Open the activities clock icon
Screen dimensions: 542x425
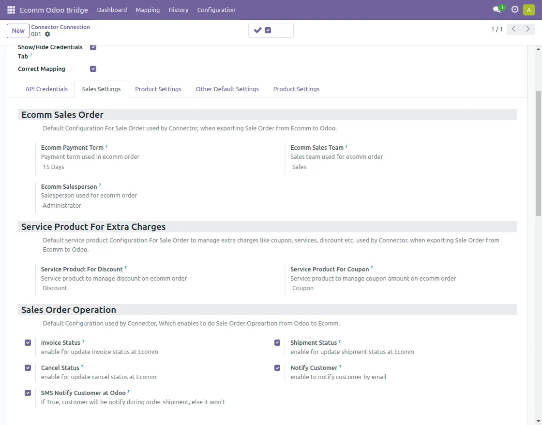515,10
